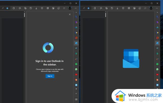Image resolution: width=163 pixels, height=103 pixels.
Task: Open WhatsApp icon in left window sidebar
Action: 76,69
